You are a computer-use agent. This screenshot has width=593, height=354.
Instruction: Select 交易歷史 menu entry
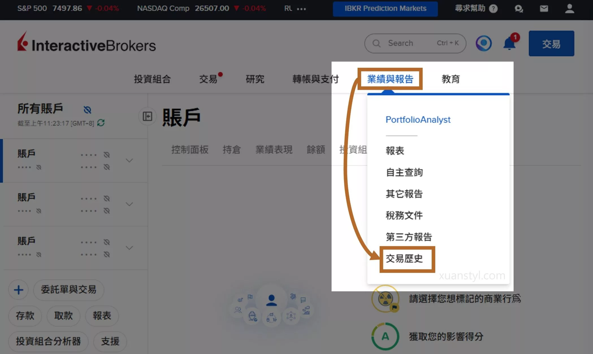coord(404,259)
